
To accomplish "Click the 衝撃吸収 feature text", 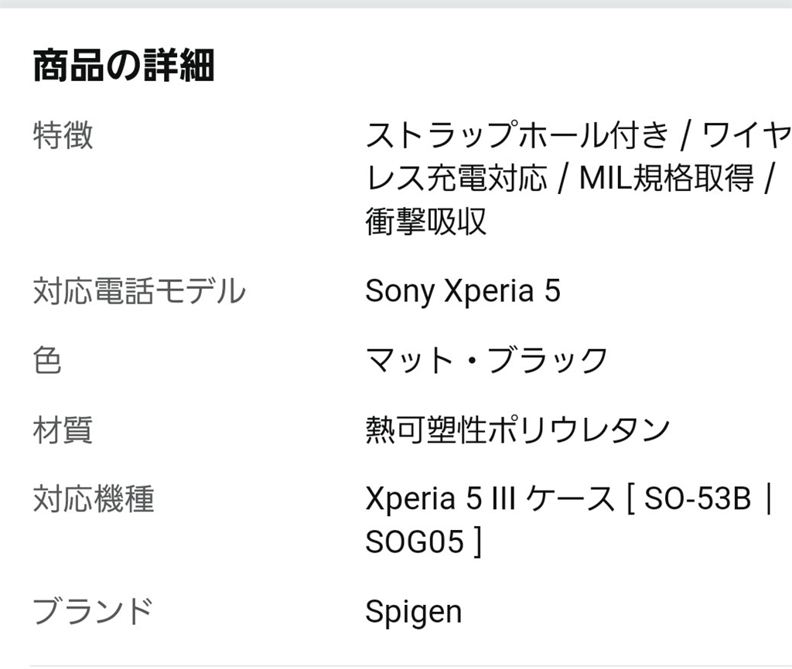I will point(425,222).
